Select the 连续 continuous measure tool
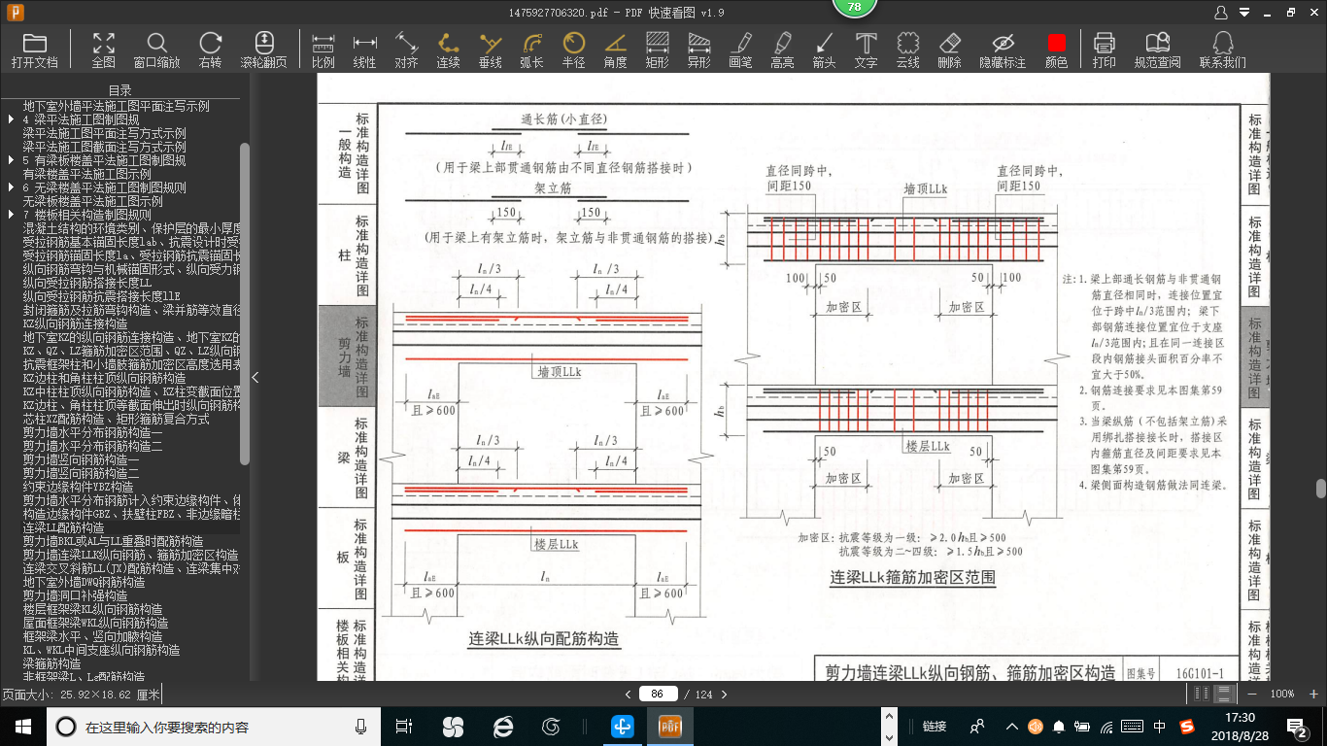The height and width of the screenshot is (746, 1327). pyautogui.click(x=448, y=50)
